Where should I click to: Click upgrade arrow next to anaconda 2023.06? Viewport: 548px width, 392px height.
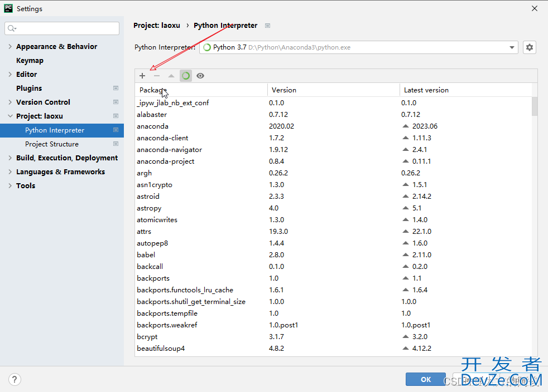(x=405, y=126)
